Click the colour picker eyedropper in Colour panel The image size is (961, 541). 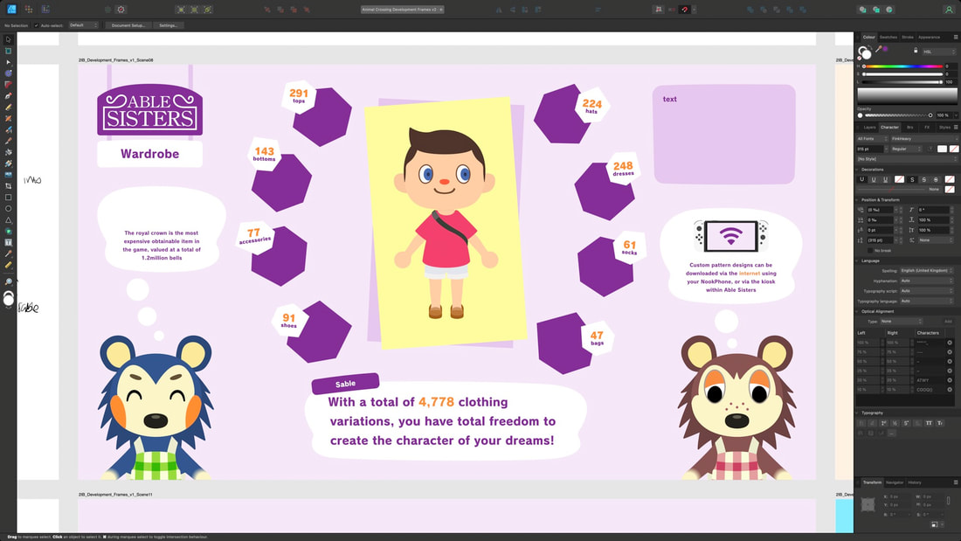pos(878,49)
